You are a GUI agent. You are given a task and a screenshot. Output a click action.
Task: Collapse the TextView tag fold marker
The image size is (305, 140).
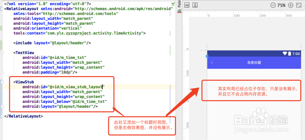pyautogui.click(x=2, y=53)
